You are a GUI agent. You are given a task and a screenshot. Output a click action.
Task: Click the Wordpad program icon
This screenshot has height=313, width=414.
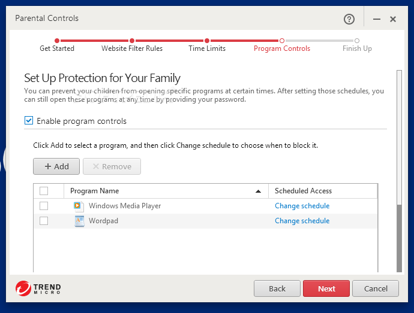click(x=79, y=221)
